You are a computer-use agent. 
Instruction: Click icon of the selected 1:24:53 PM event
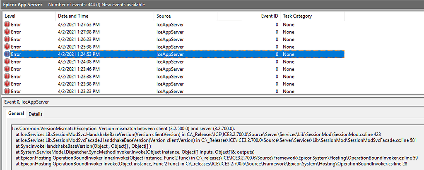pos(7,54)
